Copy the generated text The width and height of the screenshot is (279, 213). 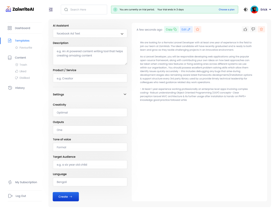click(171, 29)
